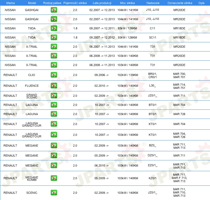
Task: Click the fuel icon in the RENAULT SCENIC JZ0/1_ row
Action: click(x=54, y=193)
